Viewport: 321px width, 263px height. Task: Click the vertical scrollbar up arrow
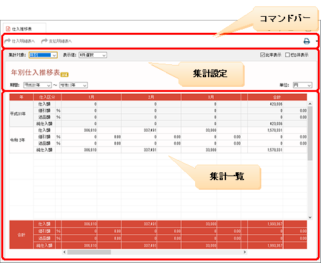(x=310, y=104)
